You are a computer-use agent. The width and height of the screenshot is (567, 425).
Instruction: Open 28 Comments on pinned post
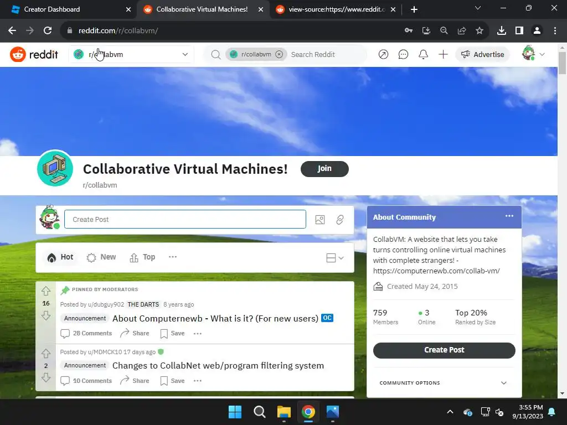86,333
